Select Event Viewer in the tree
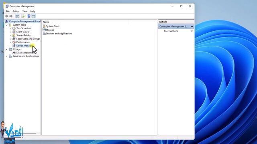Viewport: 257px width, 144px height. (x=23, y=32)
